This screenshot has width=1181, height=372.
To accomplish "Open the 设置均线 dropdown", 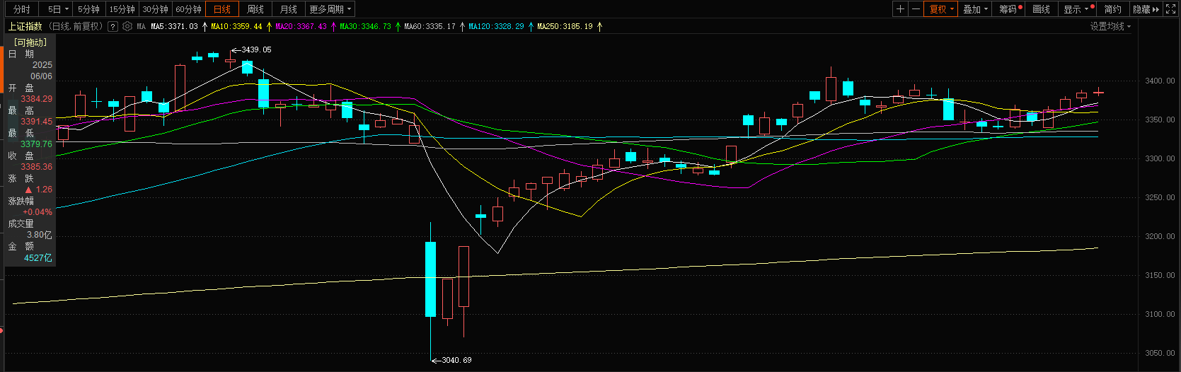I will point(1110,26).
